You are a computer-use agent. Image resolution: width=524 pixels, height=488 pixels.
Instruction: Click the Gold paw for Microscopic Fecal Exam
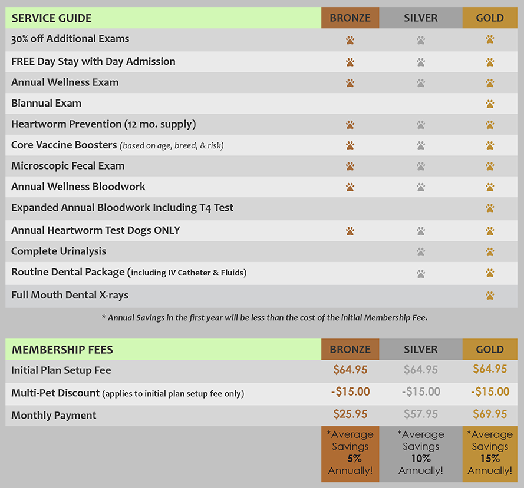point(490,166)
